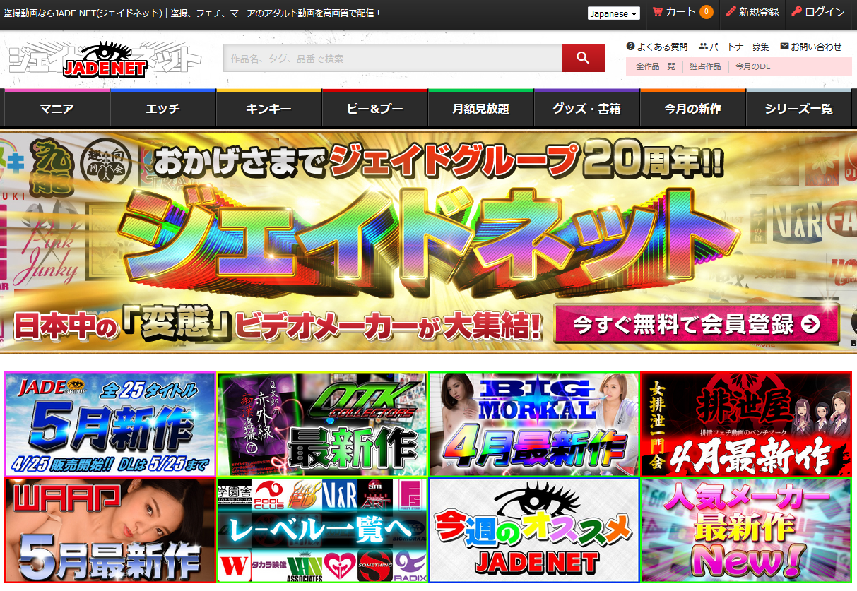857x591 pixels.
Task: Open the 月額見放題 menu tab
Action: click(481, 108)
